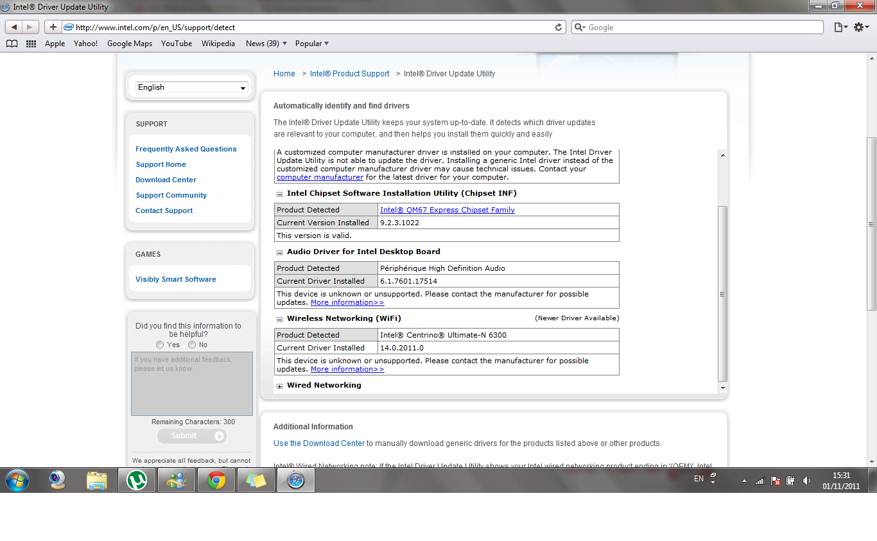Open the Windows Start menu orb
Screen dimensions: 877x541
tap(17, 480)
